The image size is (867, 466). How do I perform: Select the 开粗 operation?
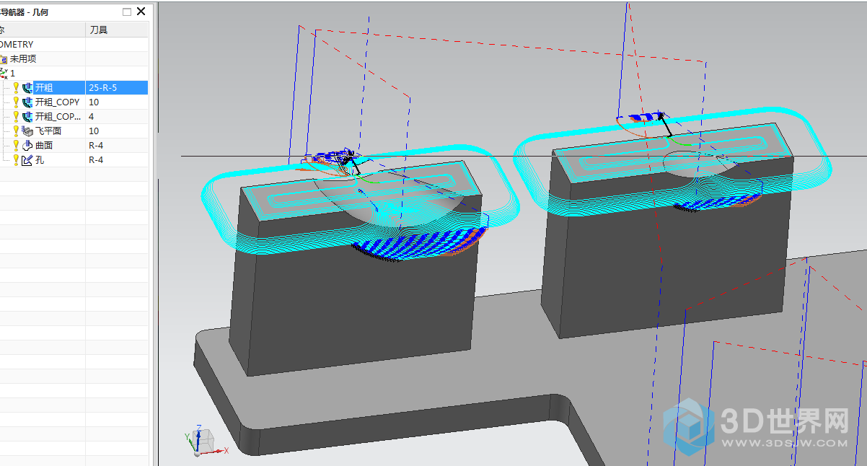[44, 87]
